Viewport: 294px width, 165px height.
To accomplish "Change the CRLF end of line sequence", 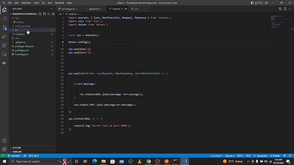I will (x=248, y=156).
